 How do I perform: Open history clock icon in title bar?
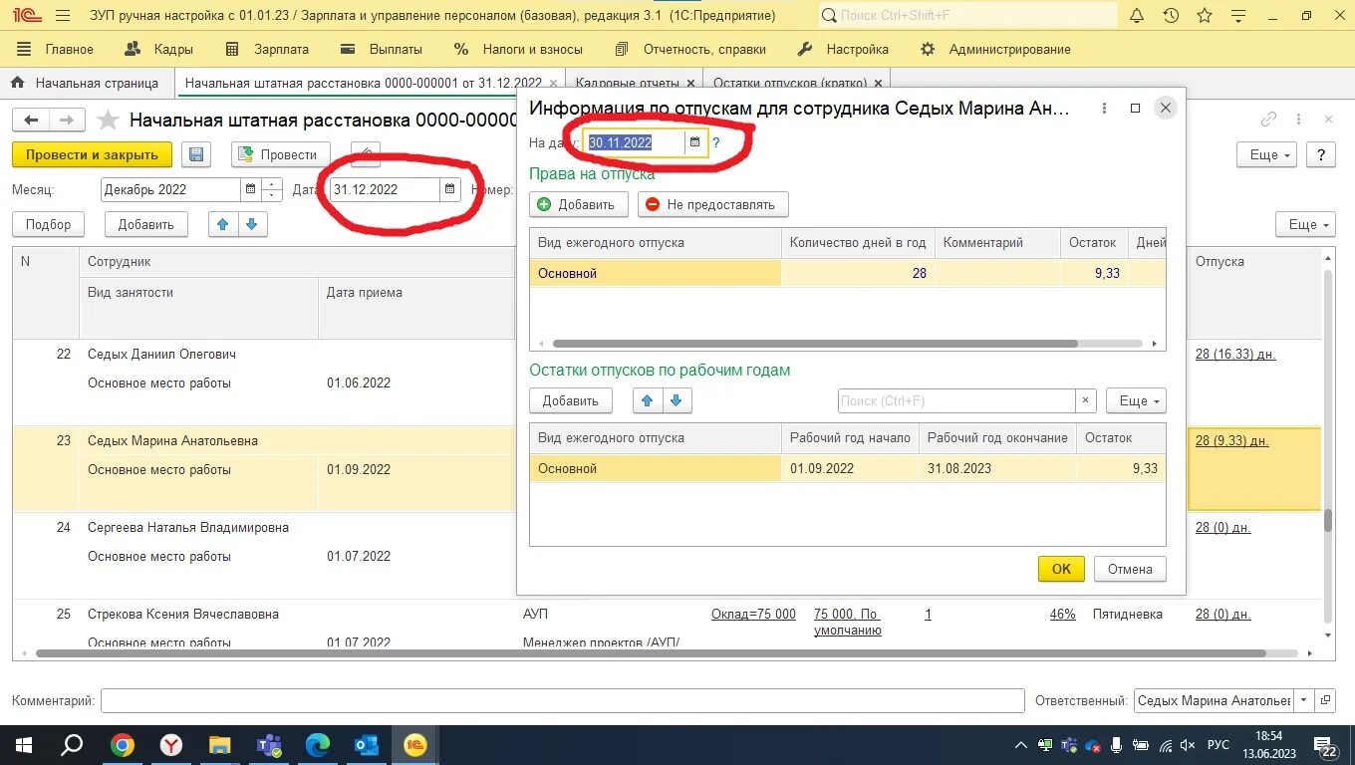[x=1171, y=16]
